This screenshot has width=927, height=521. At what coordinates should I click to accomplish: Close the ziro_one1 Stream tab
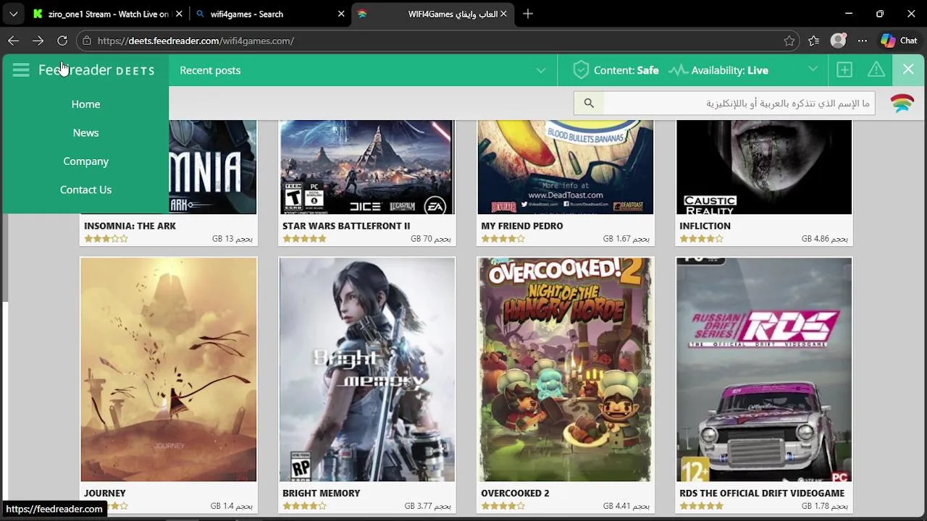[x=179, y=14]
